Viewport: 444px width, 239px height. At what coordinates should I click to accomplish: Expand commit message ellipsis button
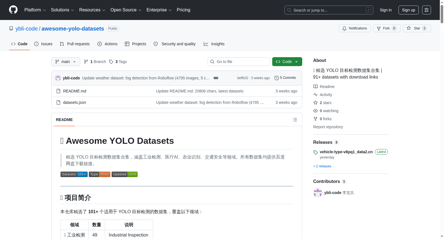click(216, 78)
